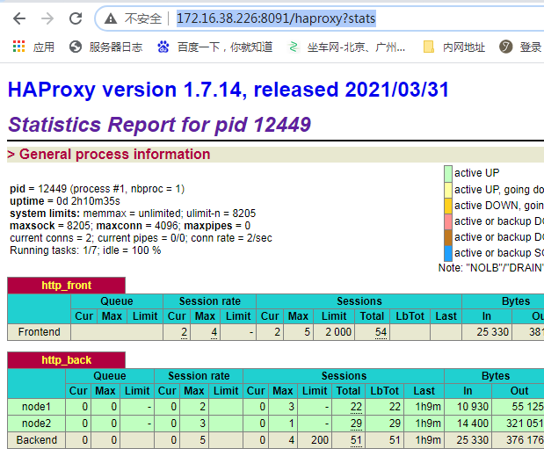Click the Statistics Report for pid 12449 heading
Image resolution: width=544 pixels, height=449 pixels.
coord(159,125)
